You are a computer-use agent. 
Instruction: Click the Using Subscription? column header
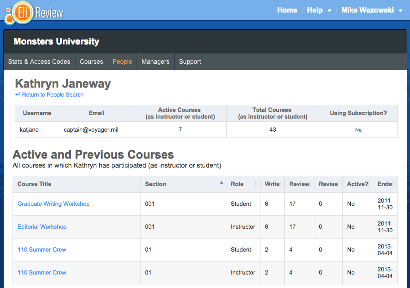click(x=358, y=113)
